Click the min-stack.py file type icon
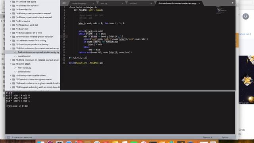The height and width of the screenshot is (143, 254). (15, 68)
